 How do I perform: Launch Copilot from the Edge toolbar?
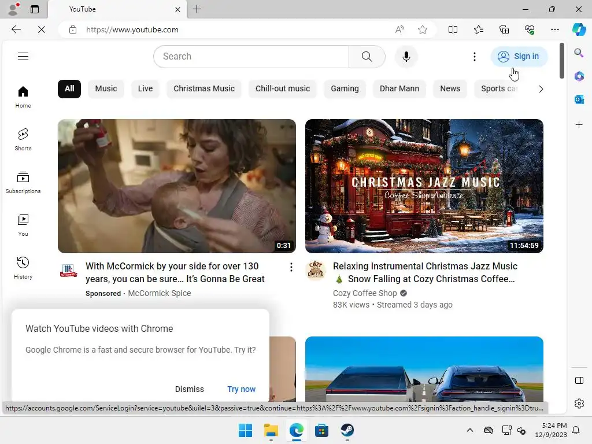click(579, 29)
